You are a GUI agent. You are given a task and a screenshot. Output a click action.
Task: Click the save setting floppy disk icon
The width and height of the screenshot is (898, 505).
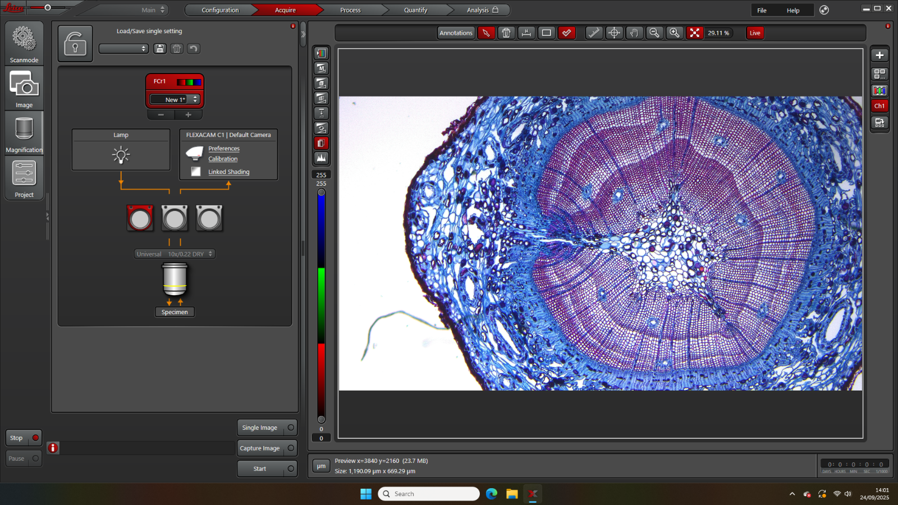(x=160, y=49)
